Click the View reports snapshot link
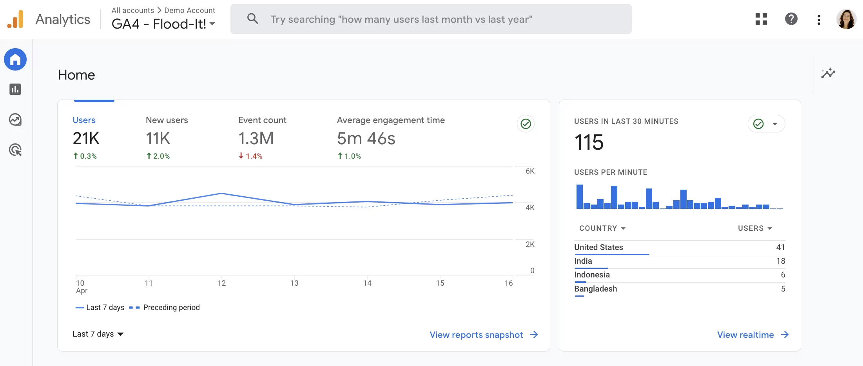The width and height of the screenshot is (863, 366). [484, 335]
